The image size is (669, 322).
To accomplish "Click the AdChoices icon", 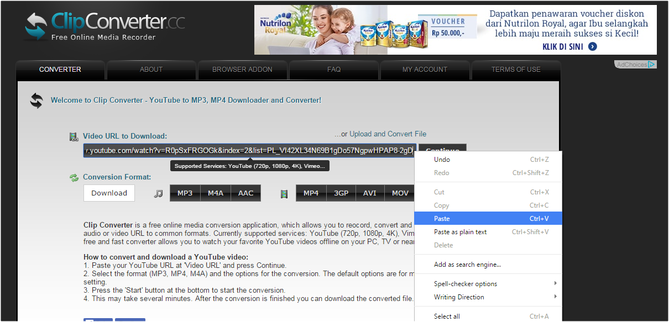I will click(652, 65).
